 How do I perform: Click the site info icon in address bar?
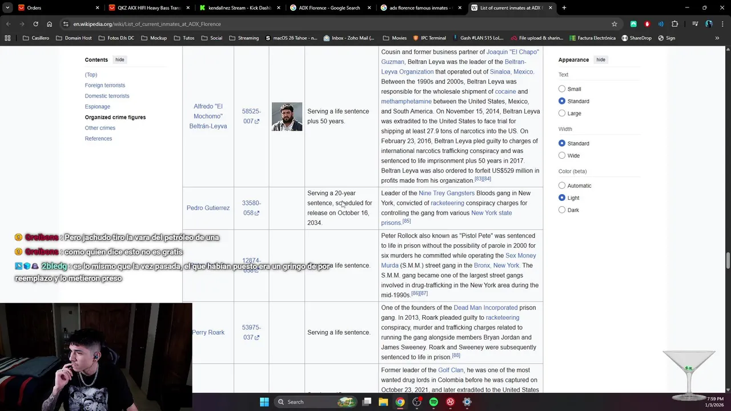tap(66, 24)
